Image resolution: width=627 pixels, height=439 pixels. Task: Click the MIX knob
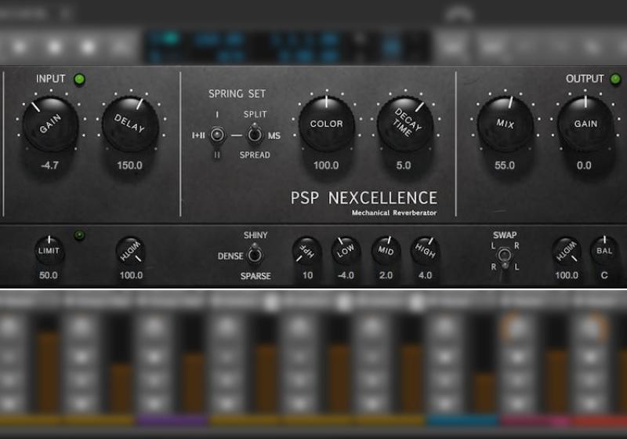pyautogui.click(x=506, y=124)
